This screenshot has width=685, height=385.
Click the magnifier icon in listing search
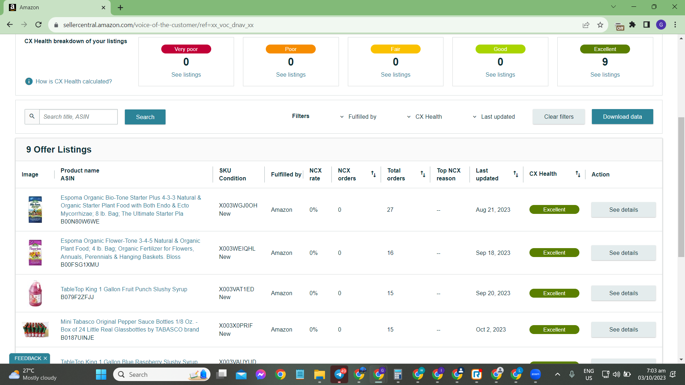click(32, 117)
